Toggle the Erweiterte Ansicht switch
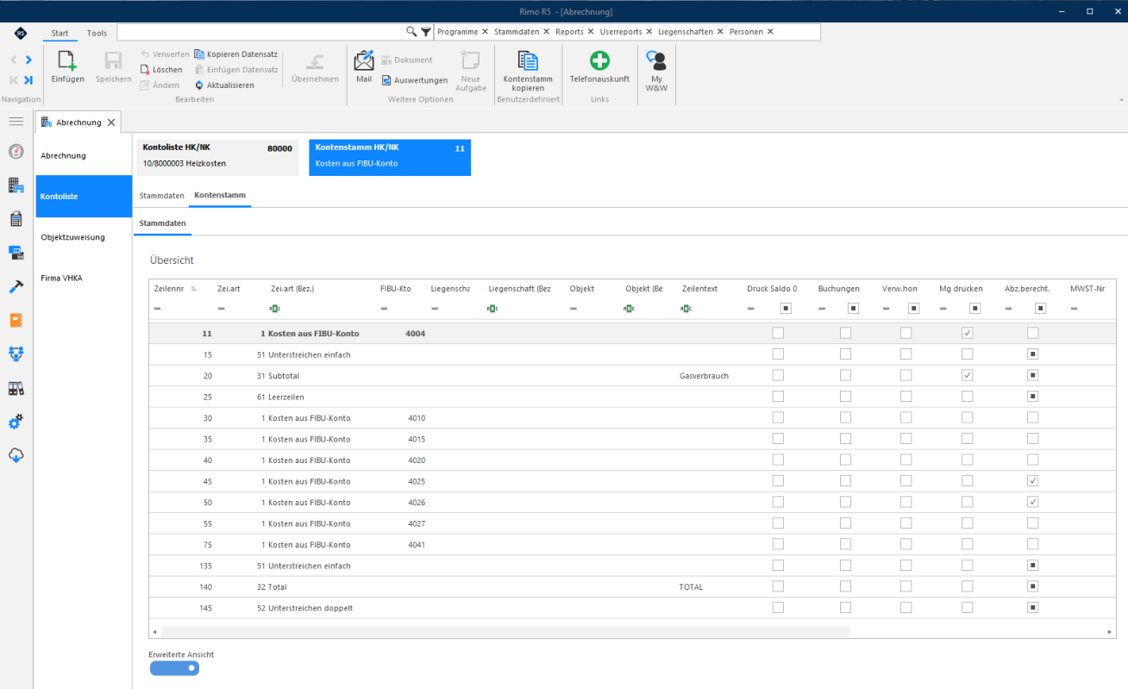This screenshot has width=1128, height=689. coord(174,668)
